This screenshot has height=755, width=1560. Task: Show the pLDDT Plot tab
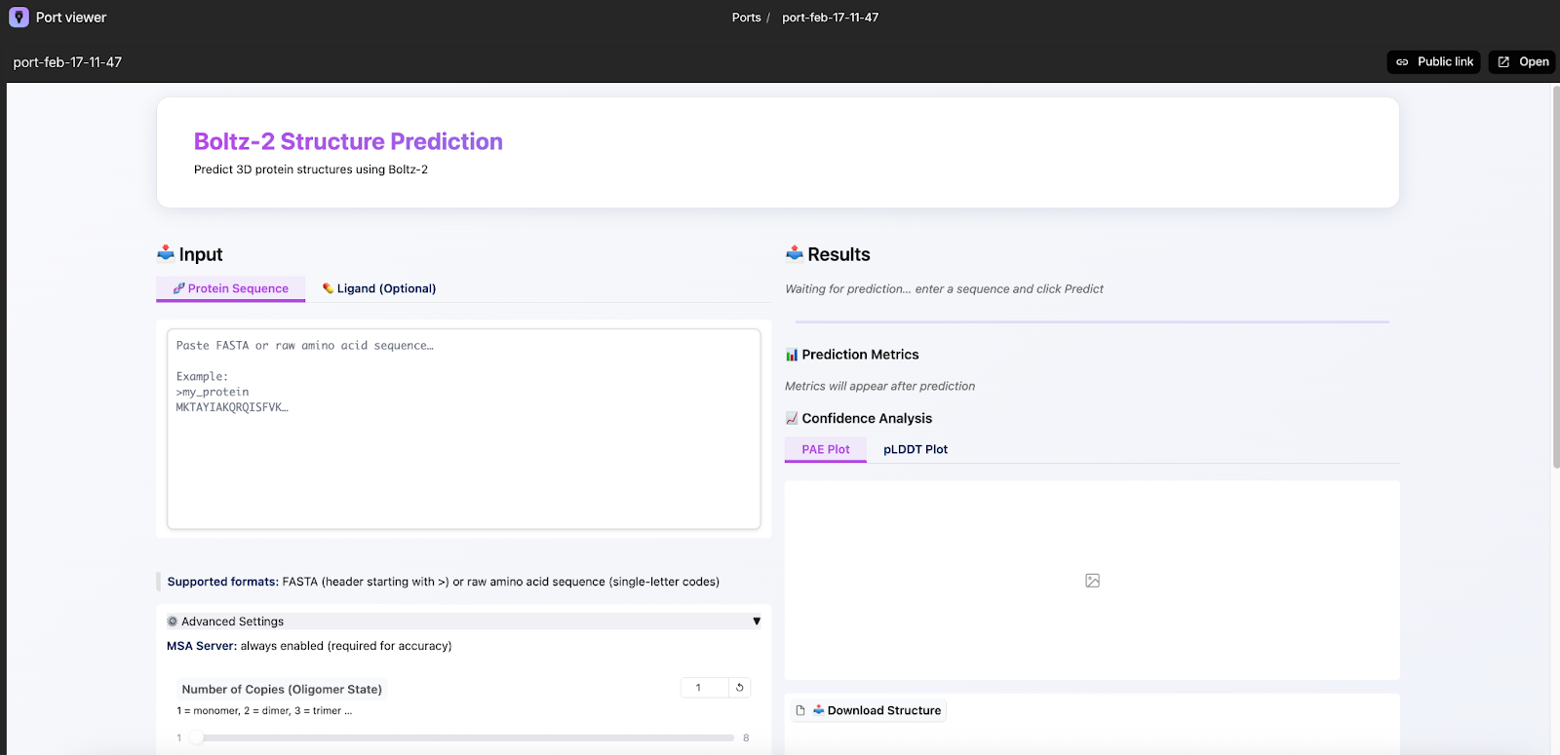point(916,449)
